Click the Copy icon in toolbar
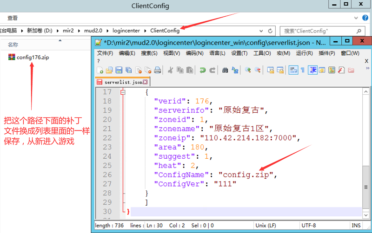The image size is (372, 233). [180, 70]
